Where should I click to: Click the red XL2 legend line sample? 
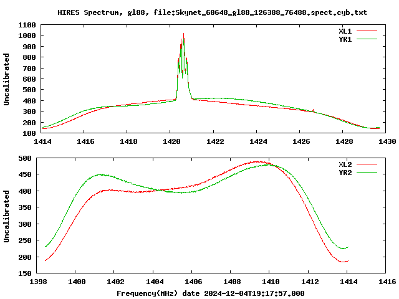pyautogui.click(x=367, y=164)
